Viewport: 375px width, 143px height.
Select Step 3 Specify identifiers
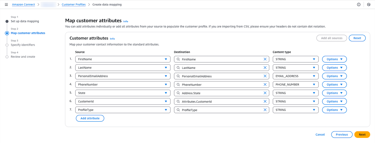(23, 45)
